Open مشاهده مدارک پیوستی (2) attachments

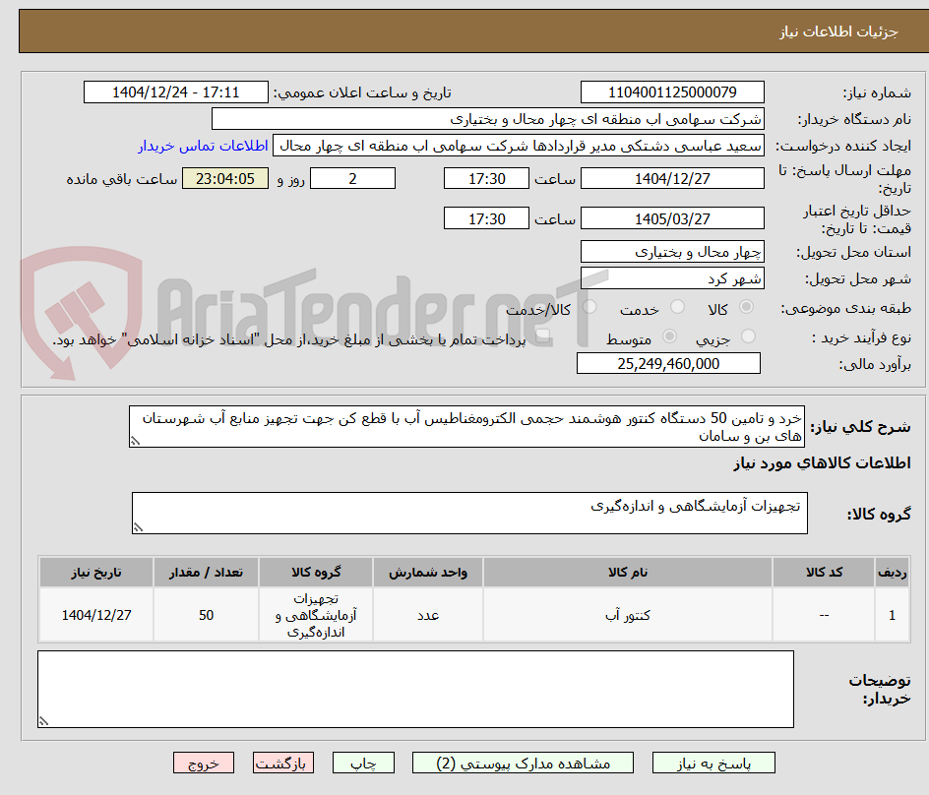tap(523, 763)
